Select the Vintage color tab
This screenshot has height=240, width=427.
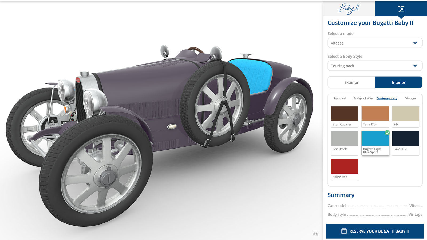click(x=410, y=98)
